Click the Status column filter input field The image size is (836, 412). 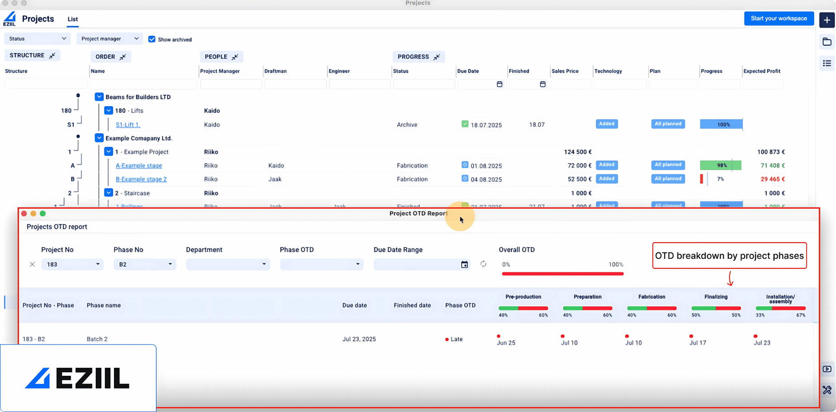click(424, 84)
